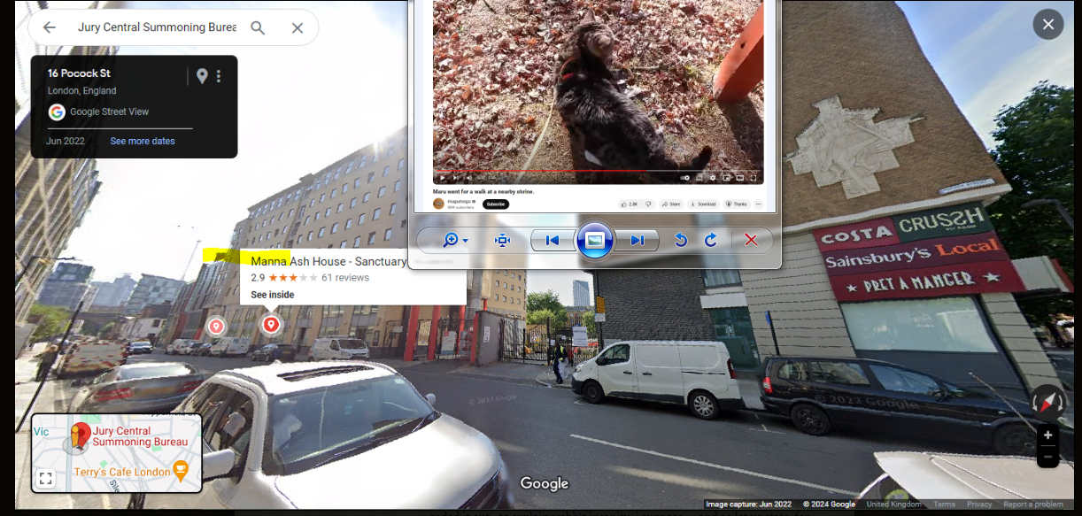The image size is (1082, 516).
Task: Click into the Maps search text field
Action: point(157,27)
